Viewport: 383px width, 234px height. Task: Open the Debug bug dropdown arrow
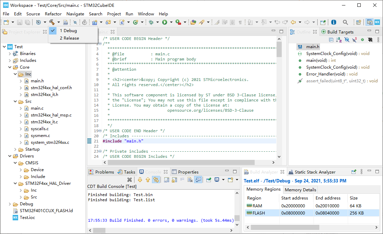tap(157, 22)
